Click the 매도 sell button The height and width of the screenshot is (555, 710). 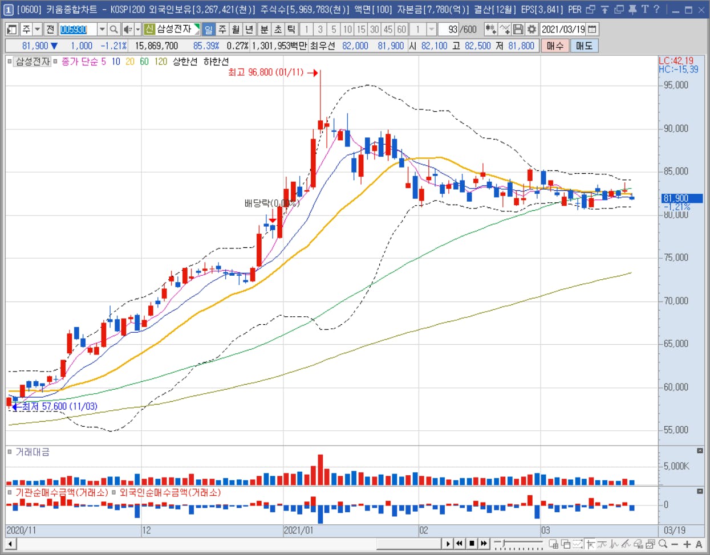tap(585, 46)
